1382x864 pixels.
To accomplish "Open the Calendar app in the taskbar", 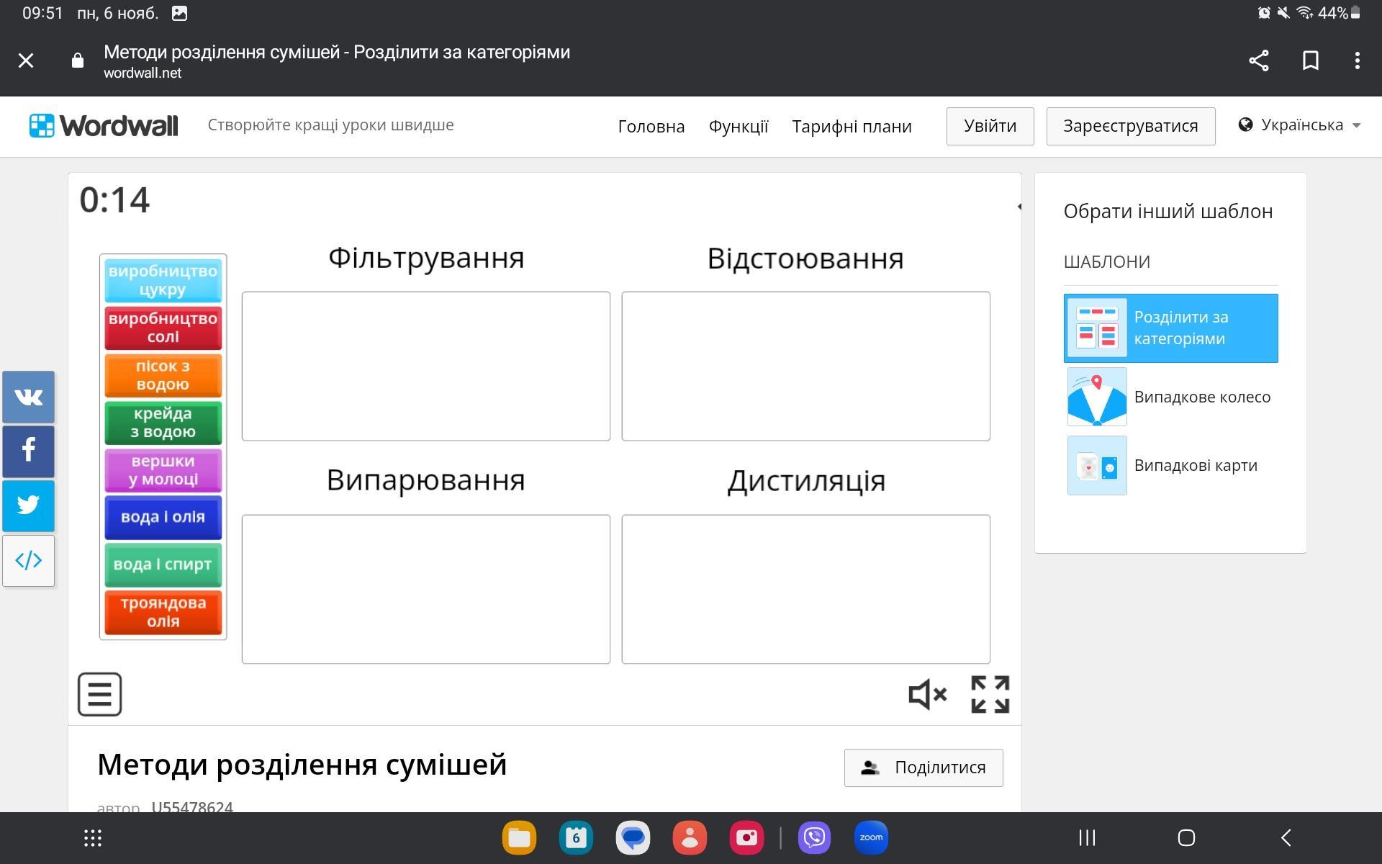I will 576,838.
